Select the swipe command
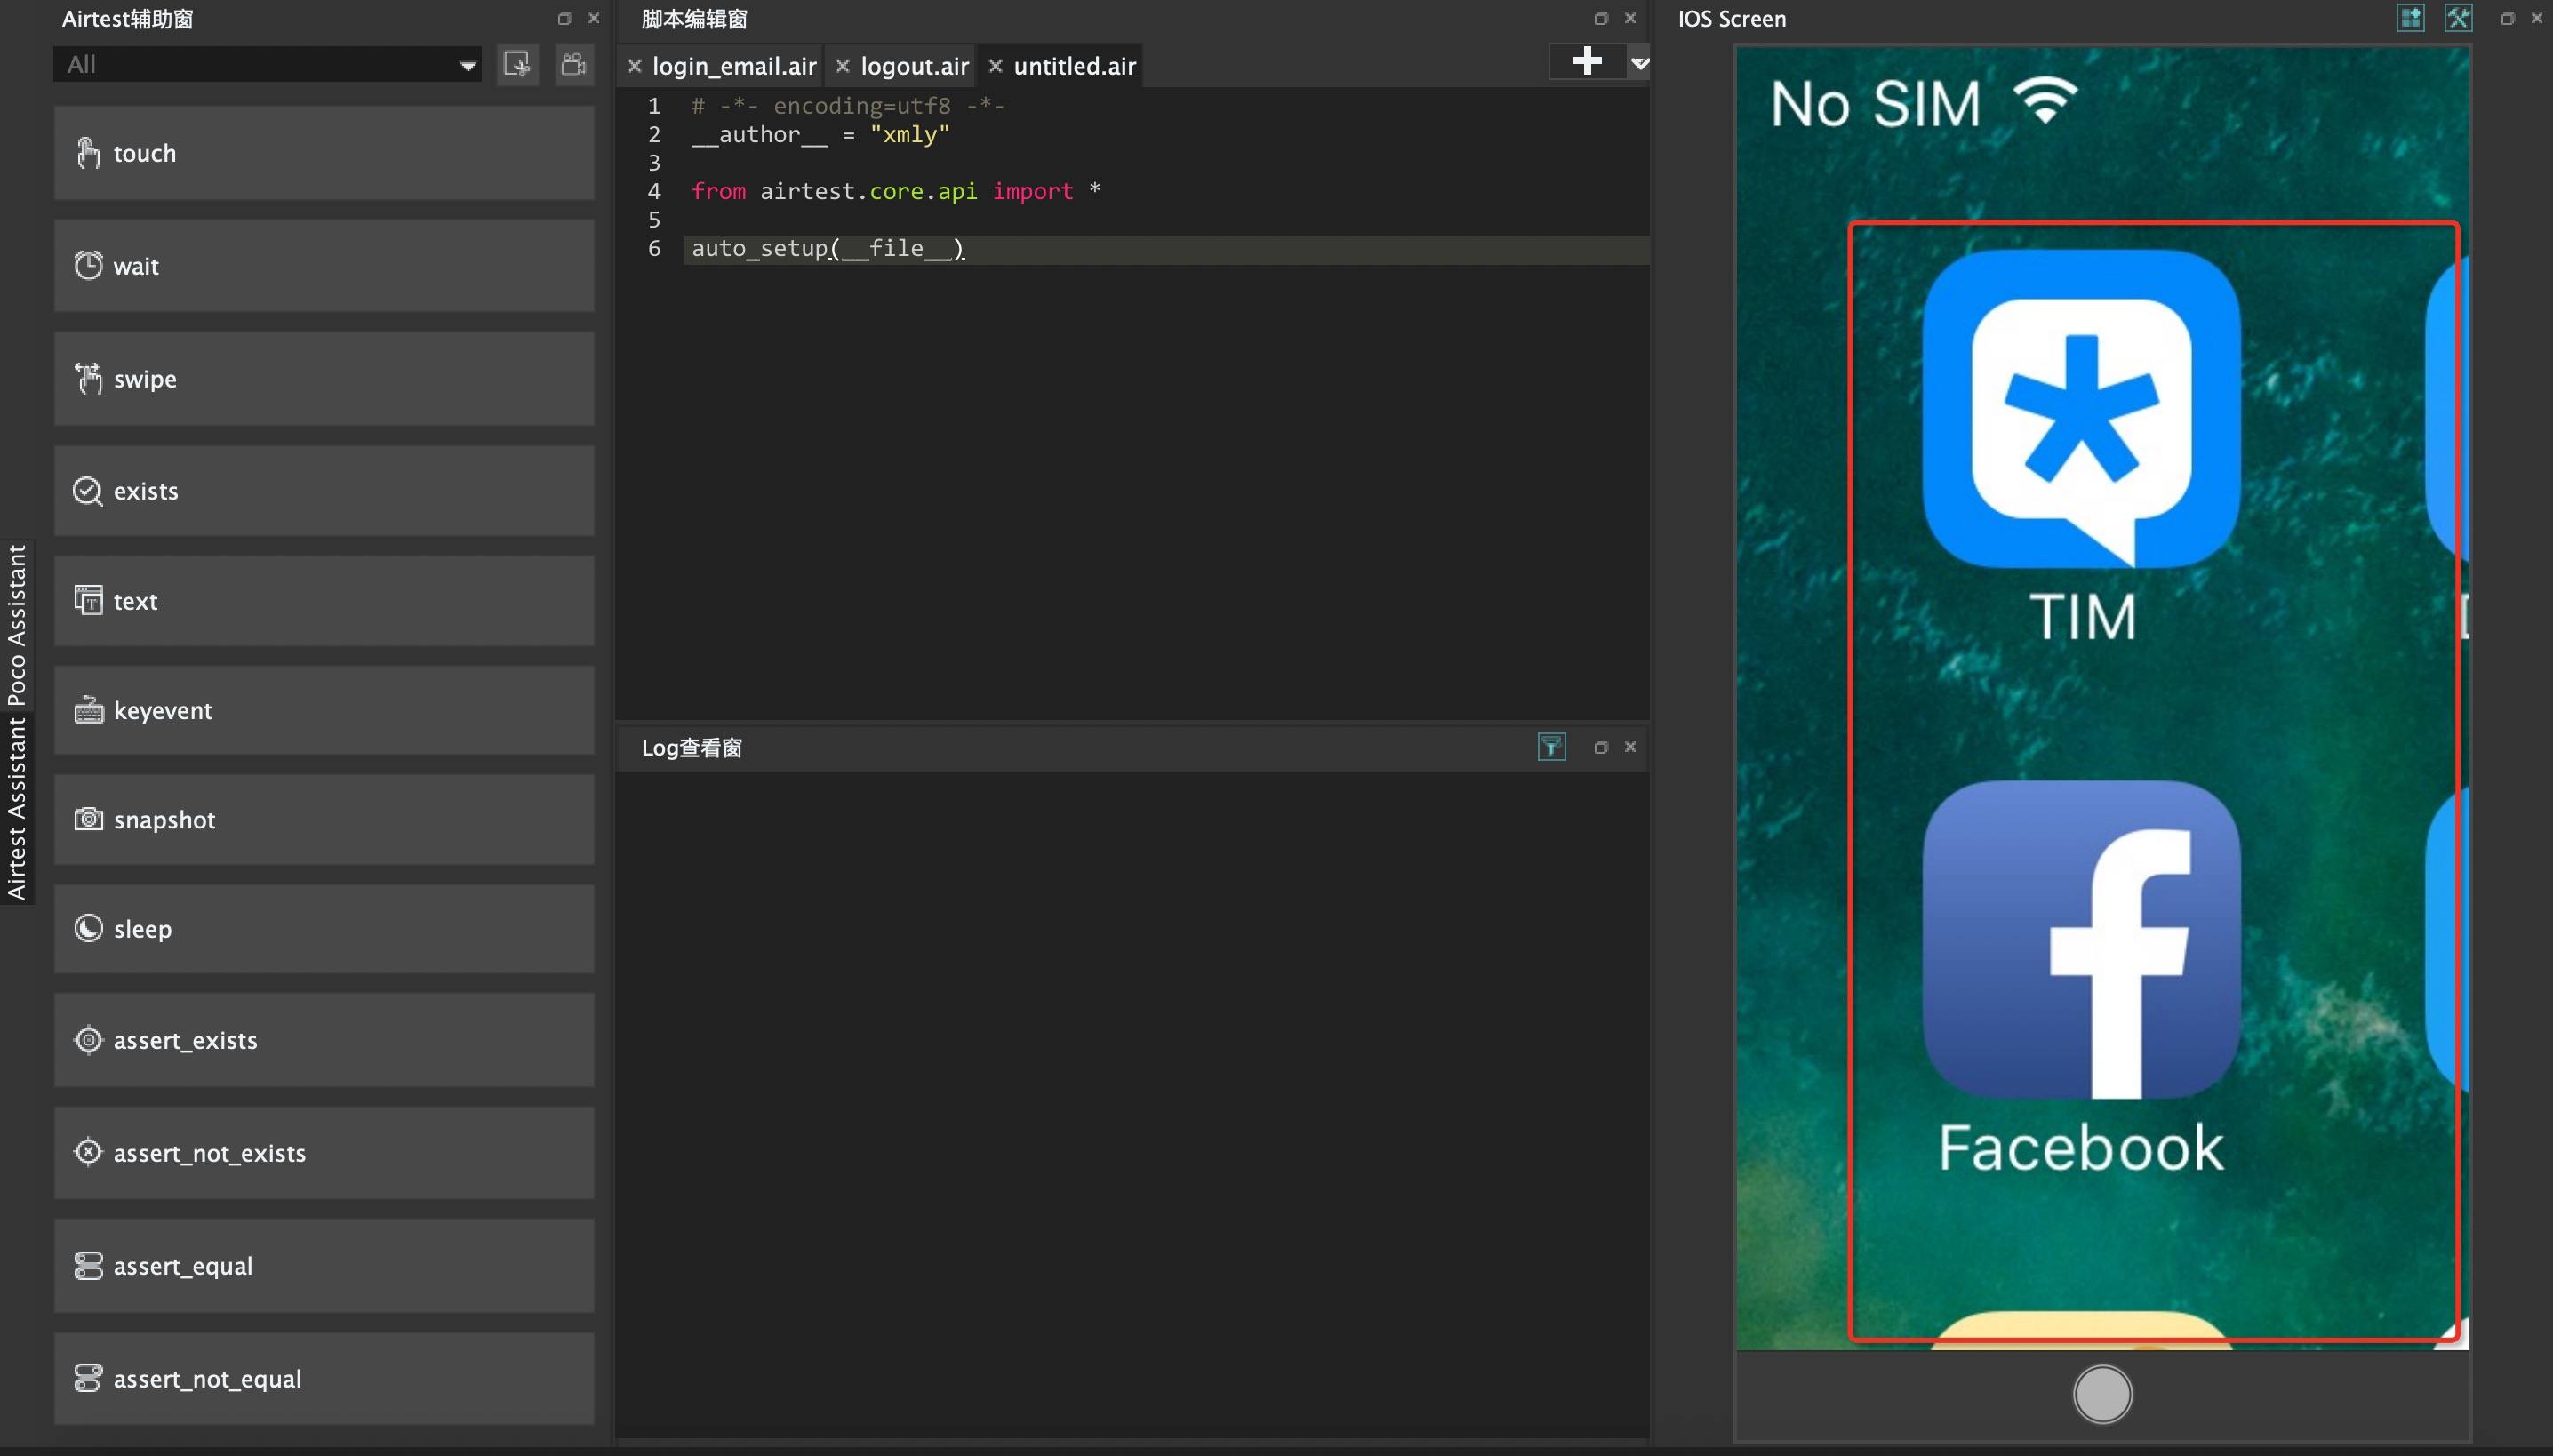Screen dimensions: 2553x1456 (x=323, y=379)
